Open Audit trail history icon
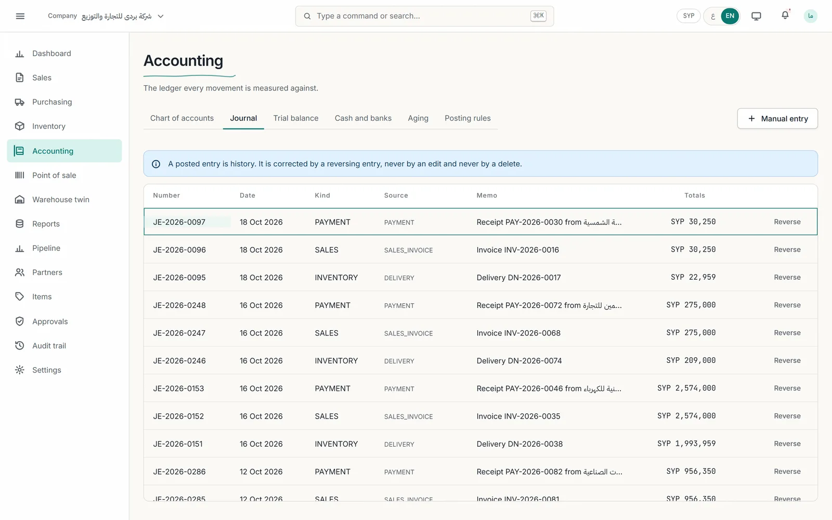Viewport: 832px width, 520px height. (x=20, y=346)
